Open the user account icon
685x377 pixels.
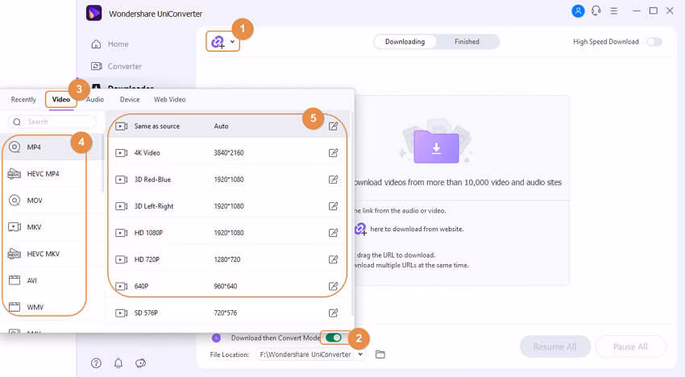pyautogui.click(x=578, y=11)
